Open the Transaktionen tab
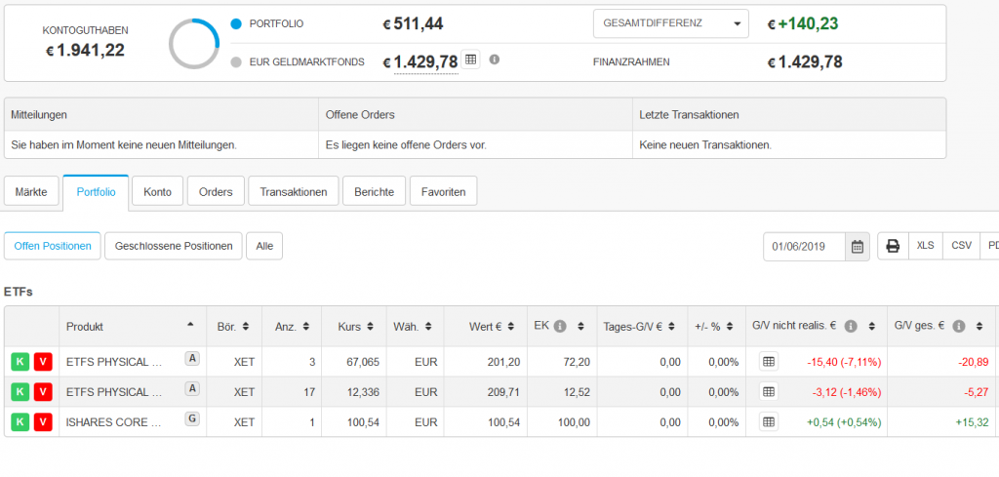 point(294,192)
